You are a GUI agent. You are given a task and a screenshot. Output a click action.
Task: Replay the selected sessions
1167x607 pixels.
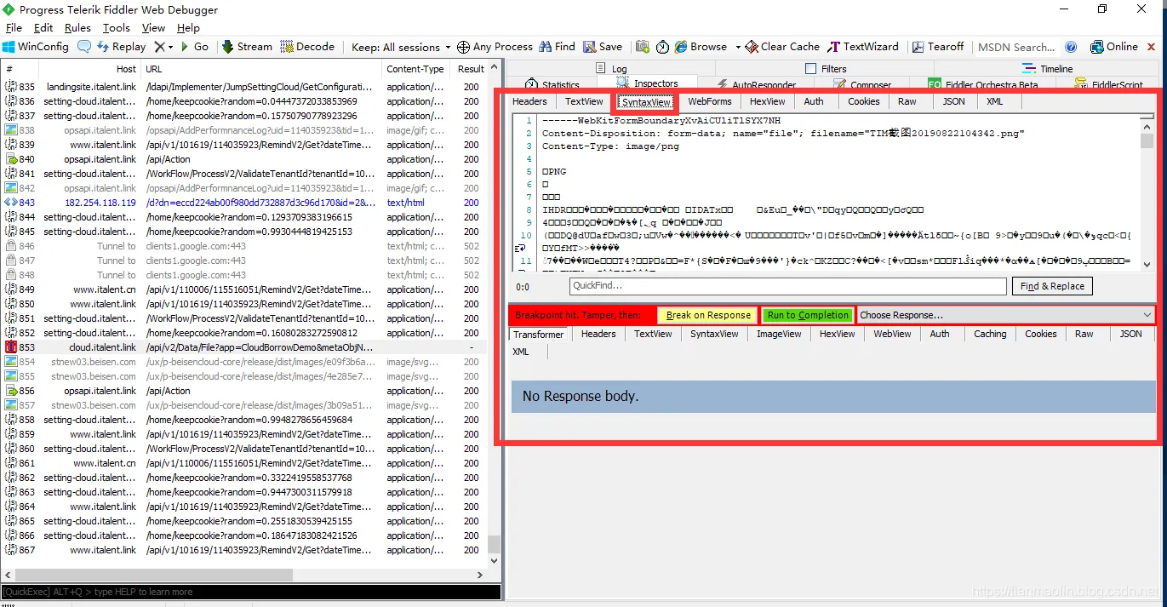(x=120, y=47)
